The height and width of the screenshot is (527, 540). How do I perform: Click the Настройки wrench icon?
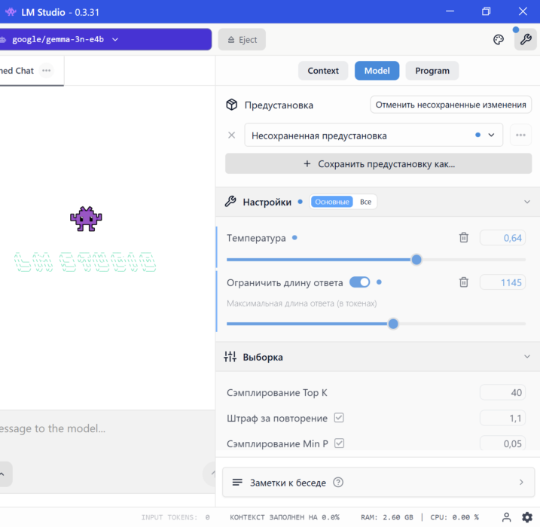(x=230, y=202)
